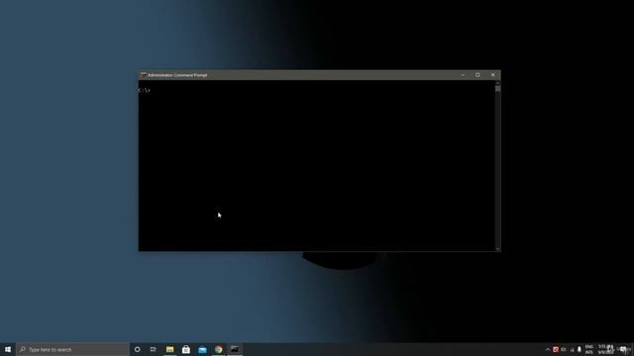Open the Action Center notifications icon
The height and width of the screenshot is (356, 634).
tap(623, 349)
